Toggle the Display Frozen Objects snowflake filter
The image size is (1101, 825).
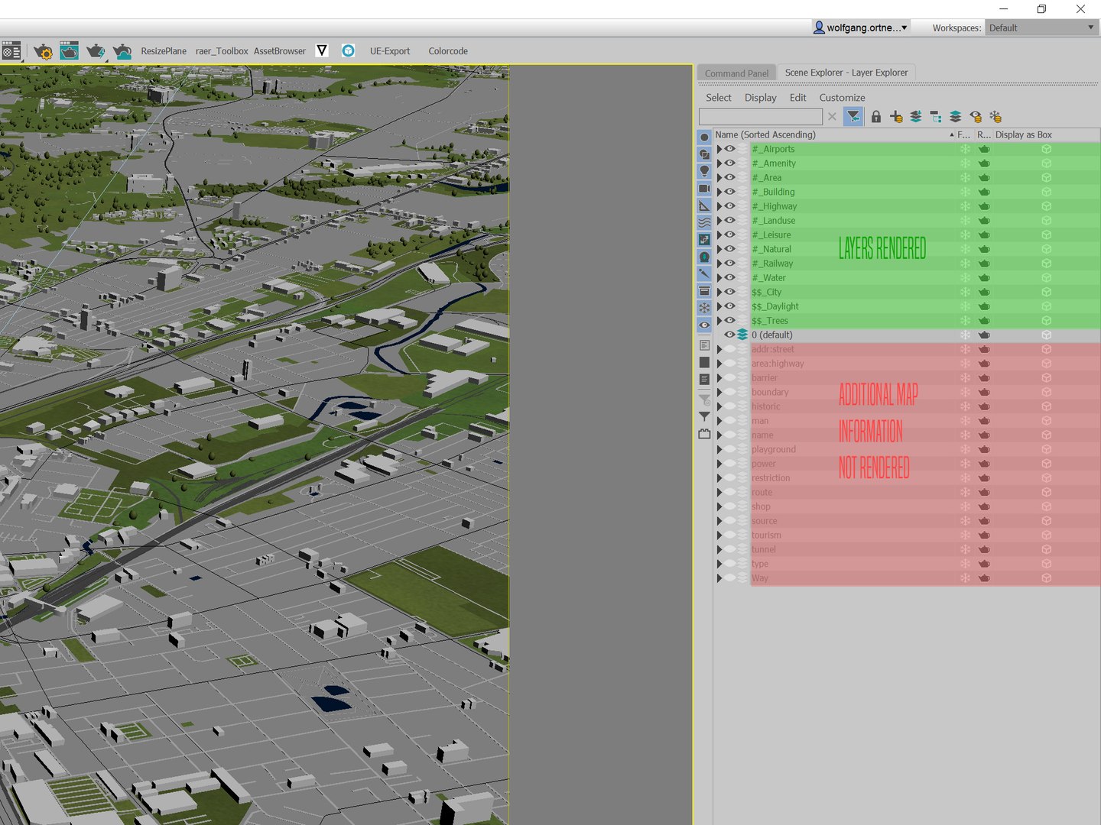pos(704,308)
